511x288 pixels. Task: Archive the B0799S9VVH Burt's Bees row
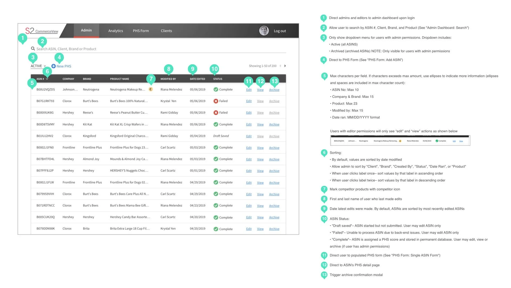click(274, 194)
